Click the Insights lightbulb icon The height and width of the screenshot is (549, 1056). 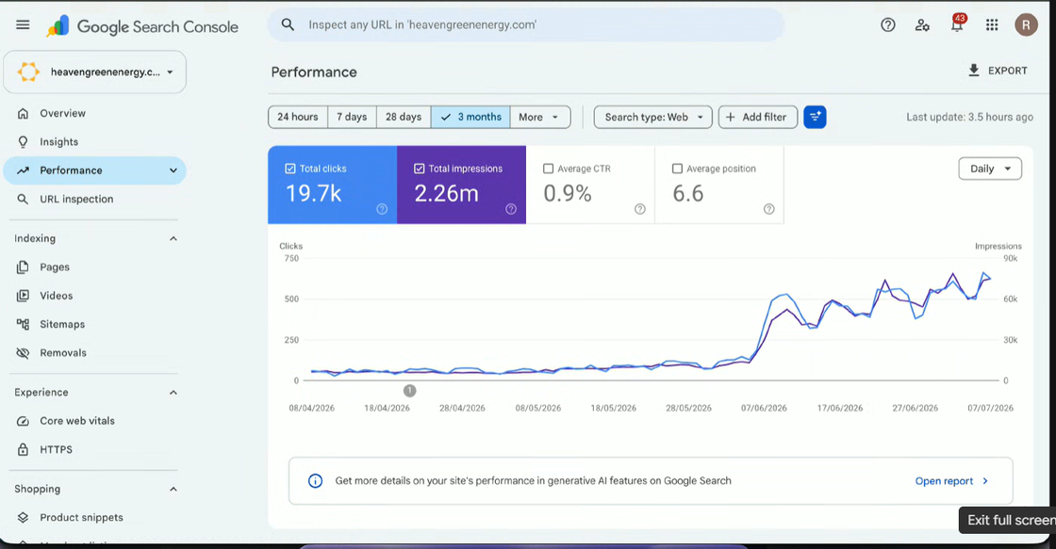point(23,142)
